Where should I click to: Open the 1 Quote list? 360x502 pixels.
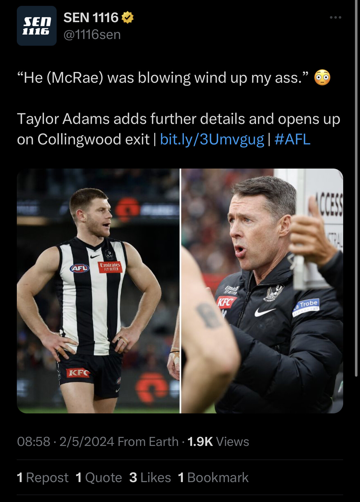(x=99, y=478)
